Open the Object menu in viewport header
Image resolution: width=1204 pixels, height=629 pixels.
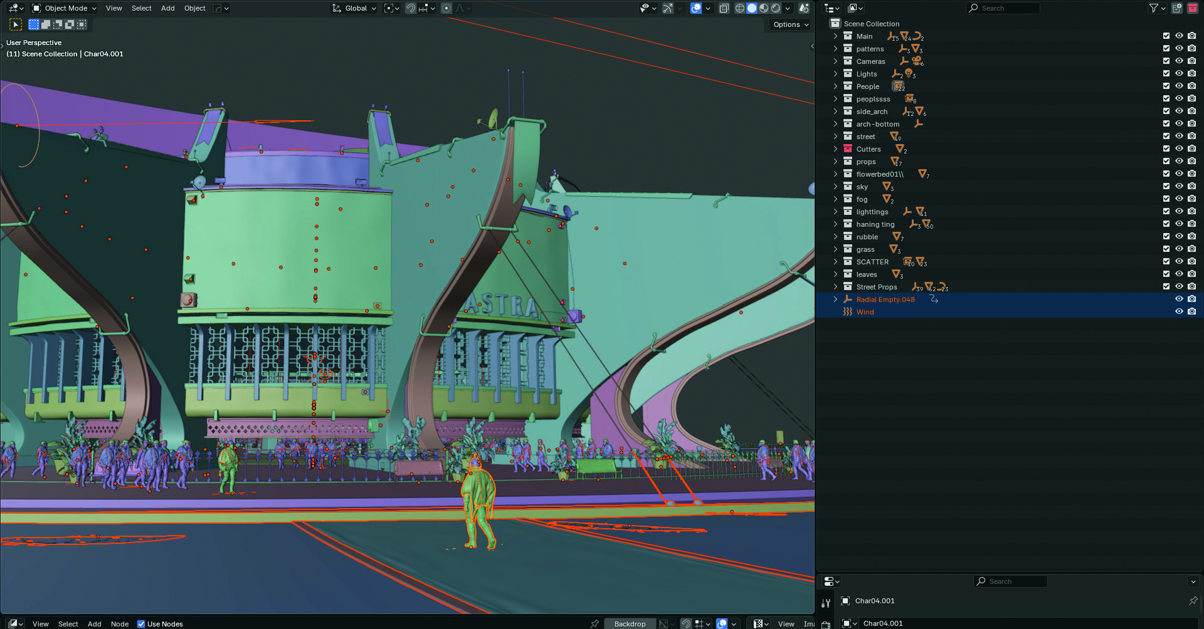194,8
